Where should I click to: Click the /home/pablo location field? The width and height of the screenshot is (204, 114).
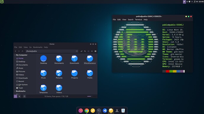(x=52, y=51)
